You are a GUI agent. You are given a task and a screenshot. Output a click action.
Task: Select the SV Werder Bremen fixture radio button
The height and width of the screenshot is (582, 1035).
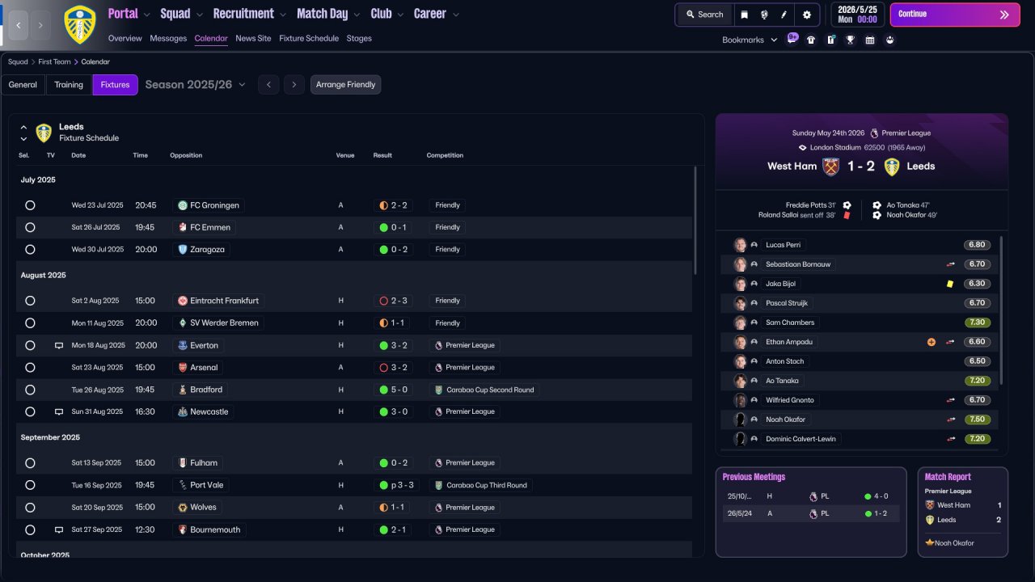pos(30,323)
